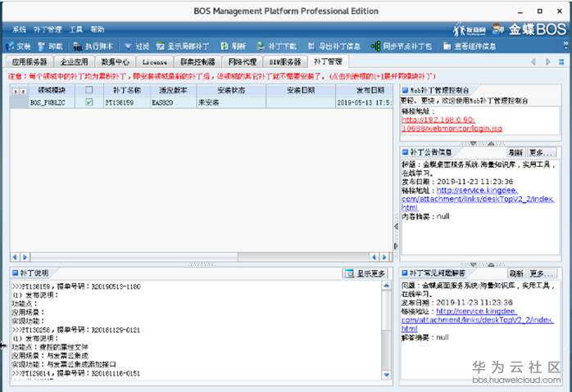
Task: Click 刷新 in the 补丁常见问题解答 panel
Action: (x=515, y=273)
